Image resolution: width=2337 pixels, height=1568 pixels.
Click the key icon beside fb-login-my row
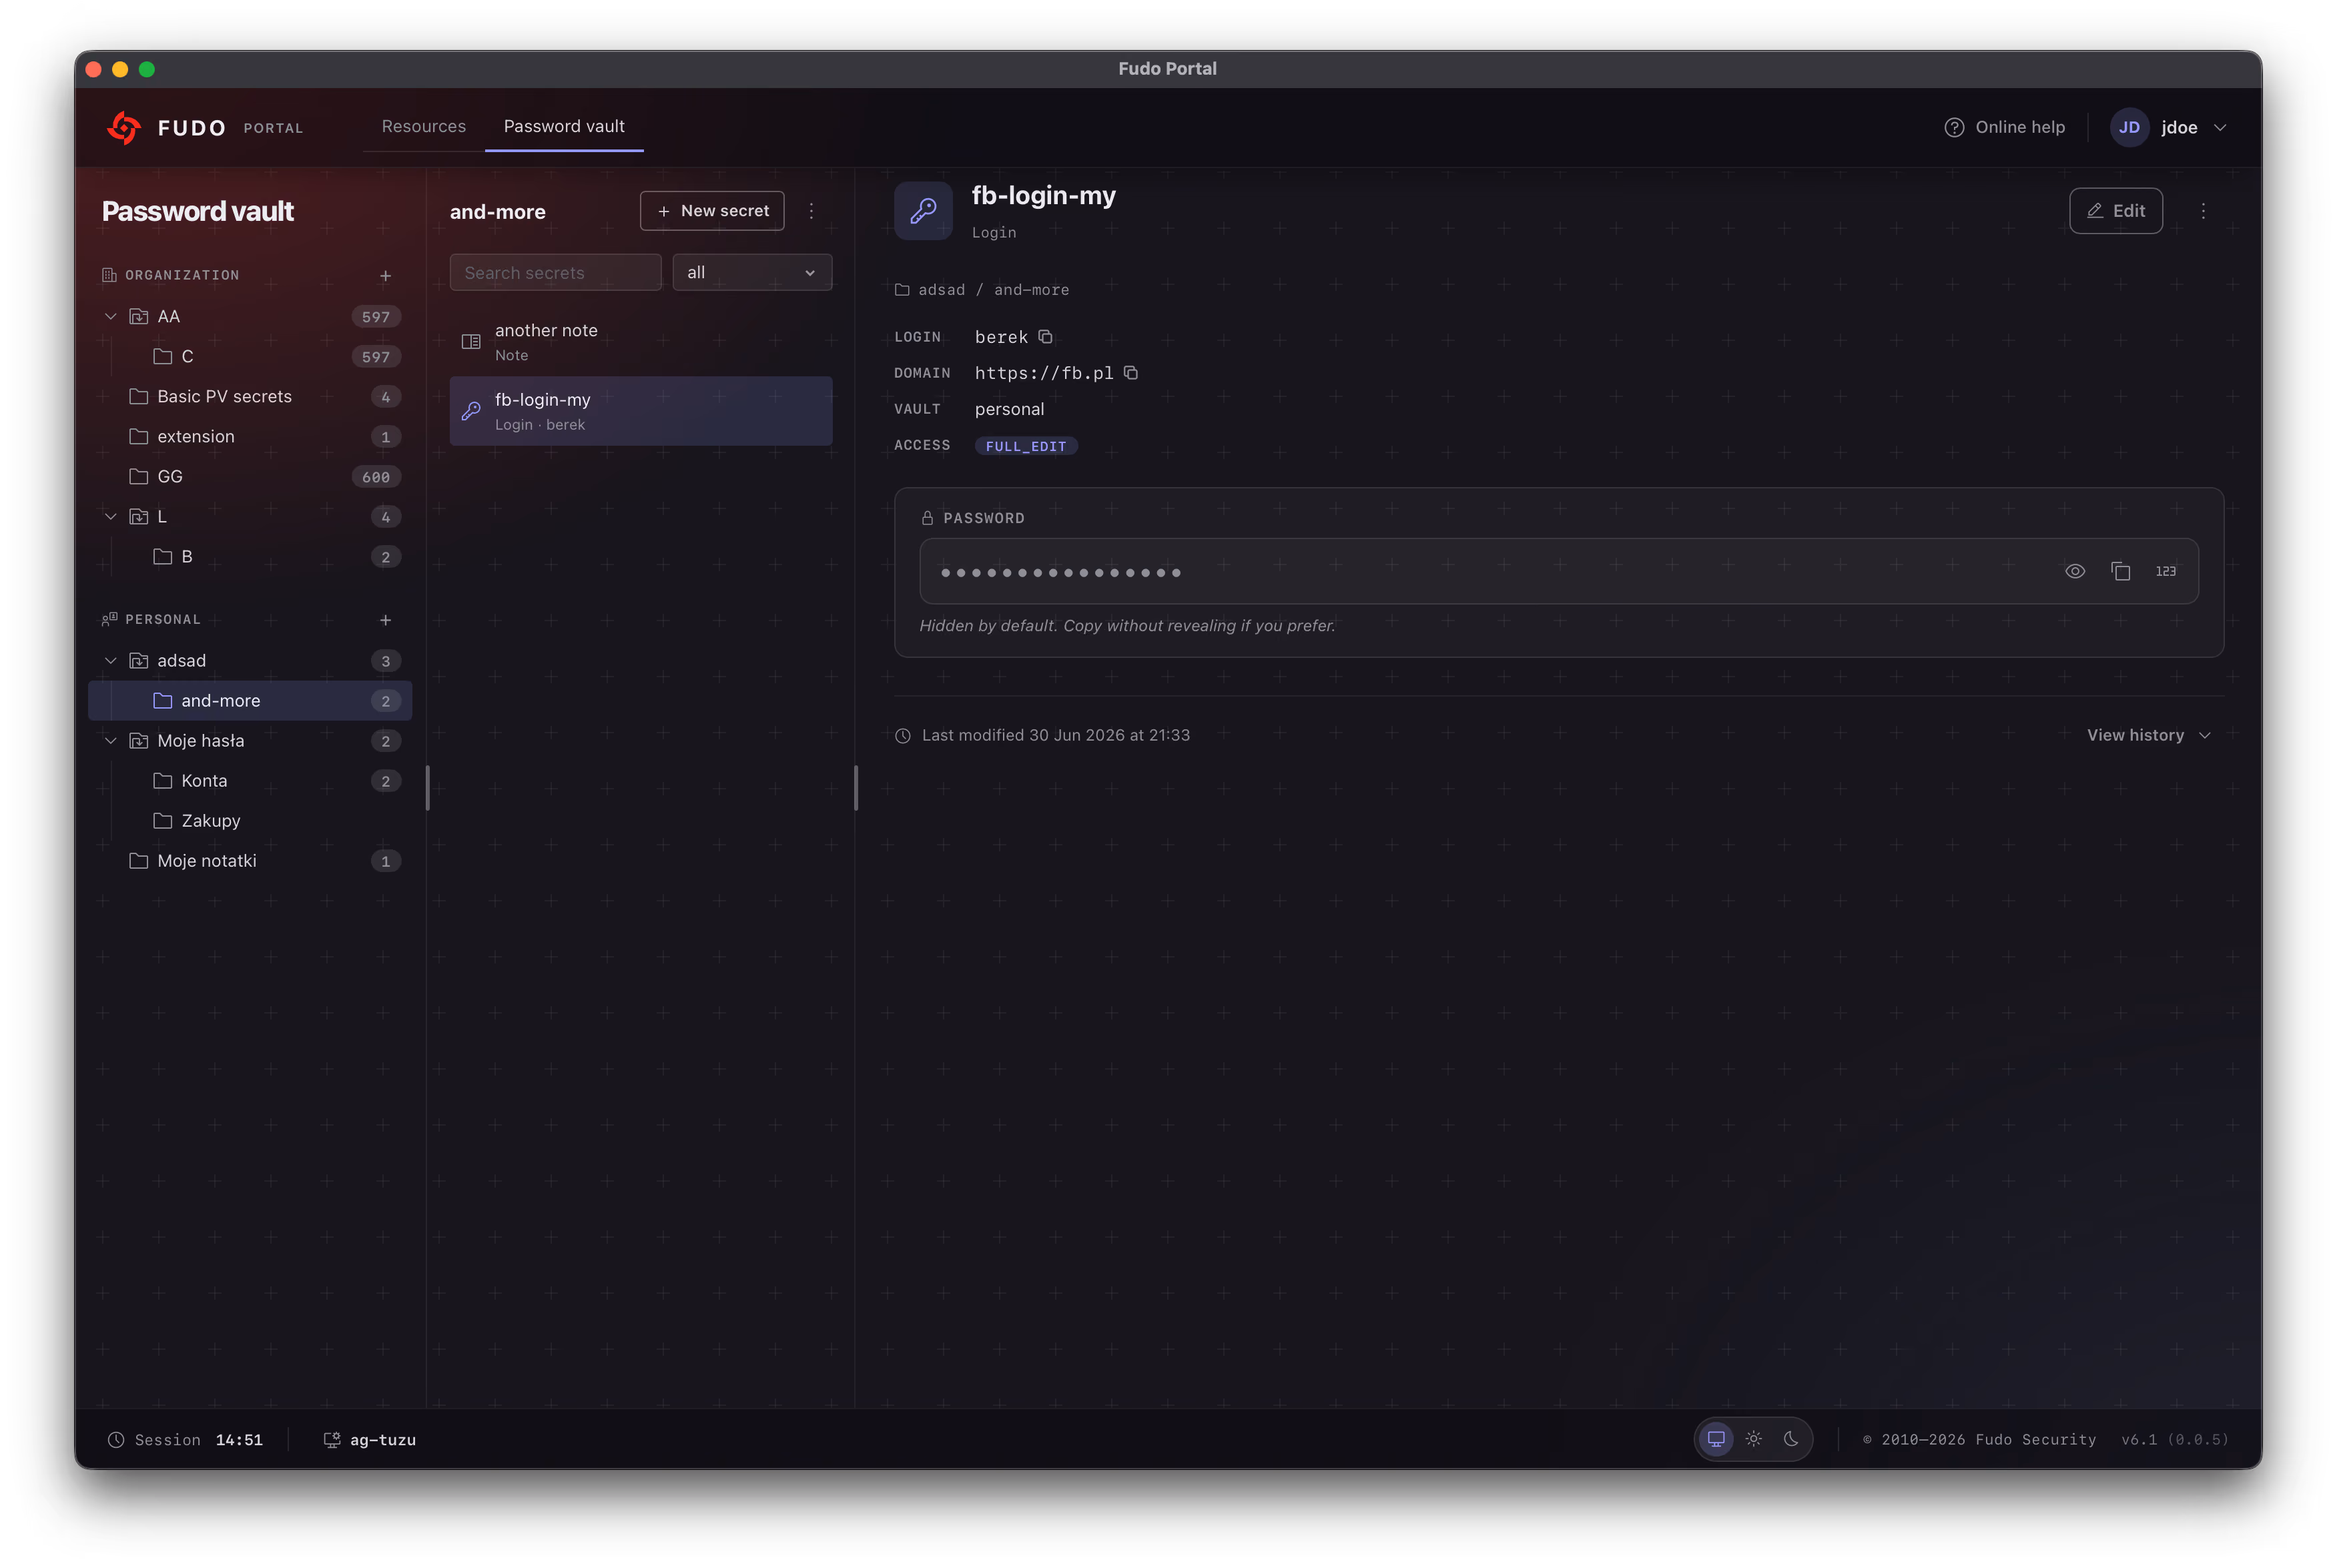pos(471,411)
